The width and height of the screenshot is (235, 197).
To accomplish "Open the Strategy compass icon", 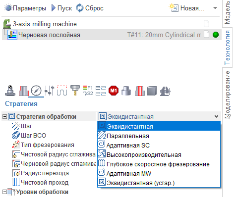I will pos(36,91).
